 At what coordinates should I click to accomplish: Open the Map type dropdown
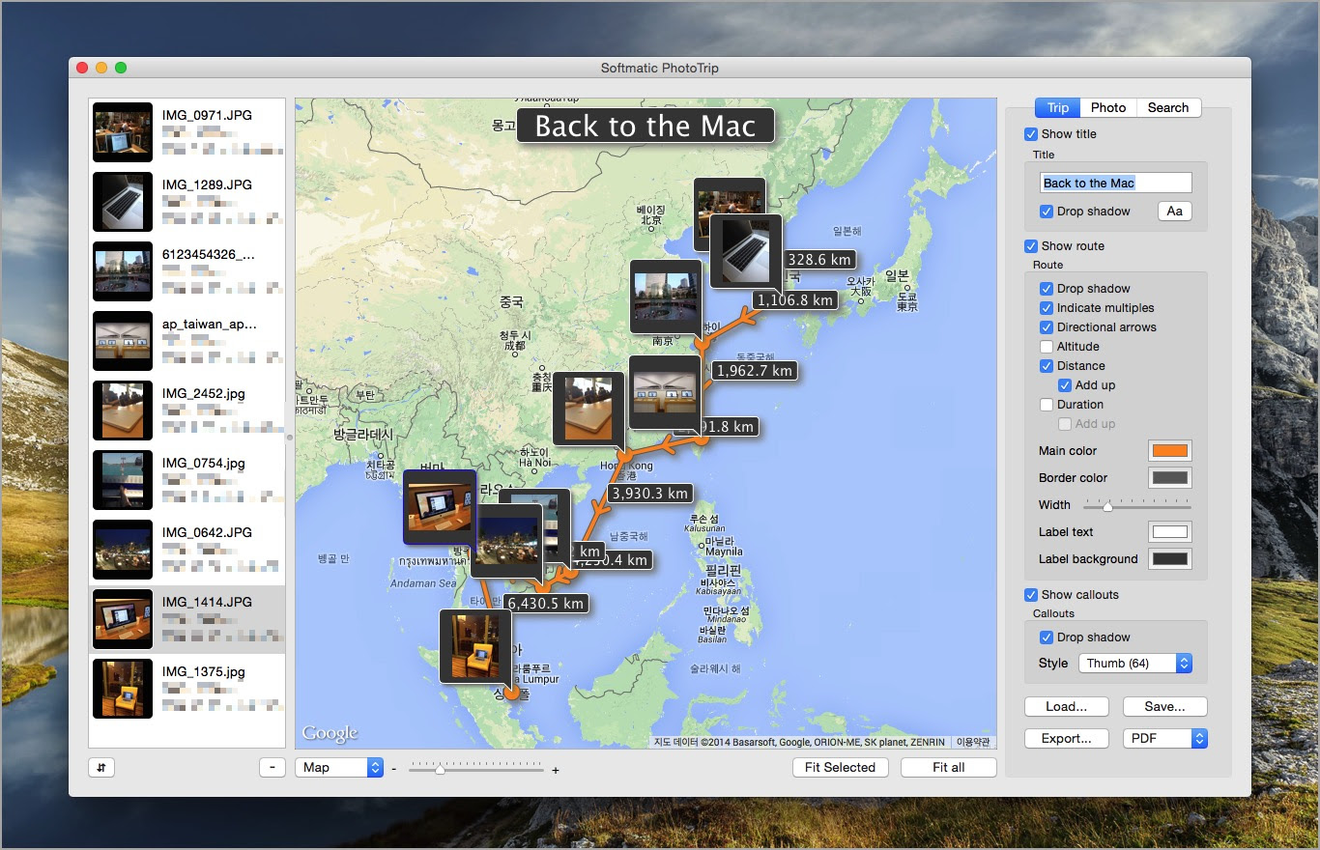click(x=339, y=767)
